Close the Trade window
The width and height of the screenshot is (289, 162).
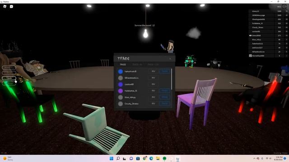(x=170, y=58)
